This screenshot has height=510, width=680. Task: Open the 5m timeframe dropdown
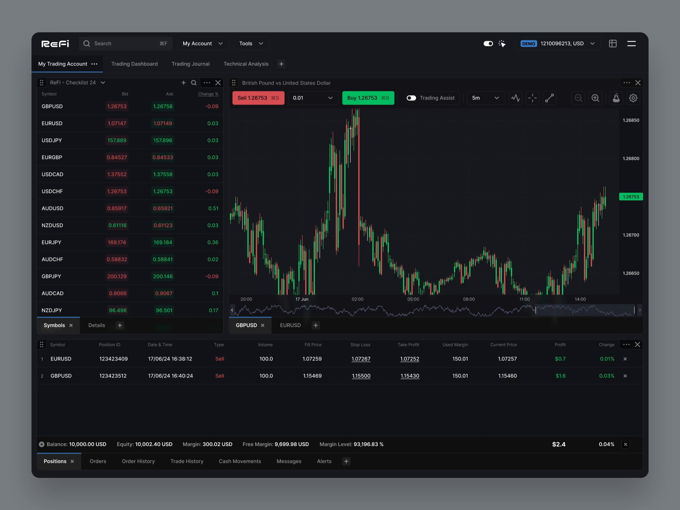(x=486, y=98)
